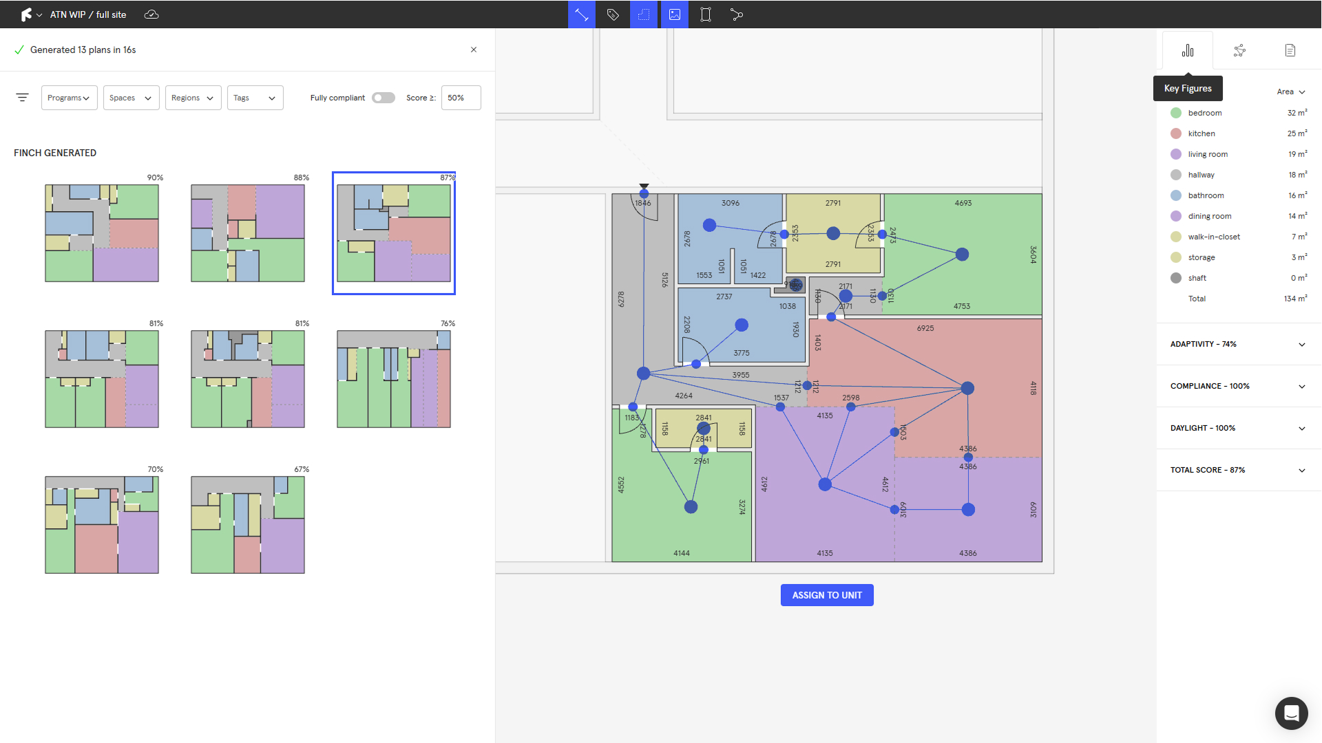The width and height of the screenshot is (1322, 743).
Task: Dismiss the Generated 13 plans notification
Action: [474, 50]
